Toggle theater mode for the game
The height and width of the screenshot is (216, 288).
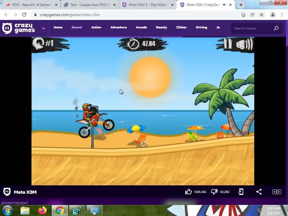point(277,192)
